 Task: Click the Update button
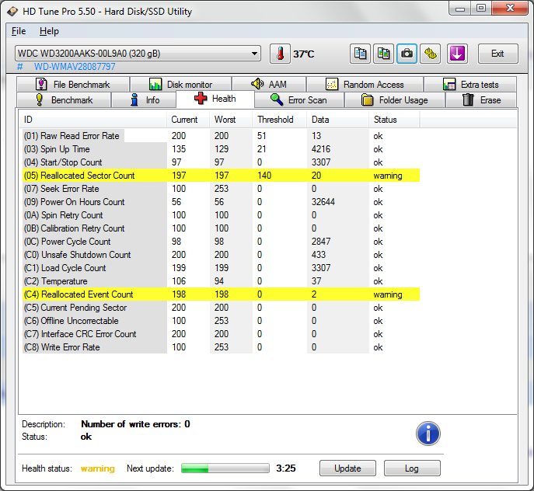347,468
